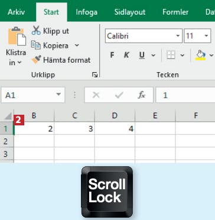Open the font size 11 dropdown
The height and width of the screenshot is (220, 215).
coord(206,36)
